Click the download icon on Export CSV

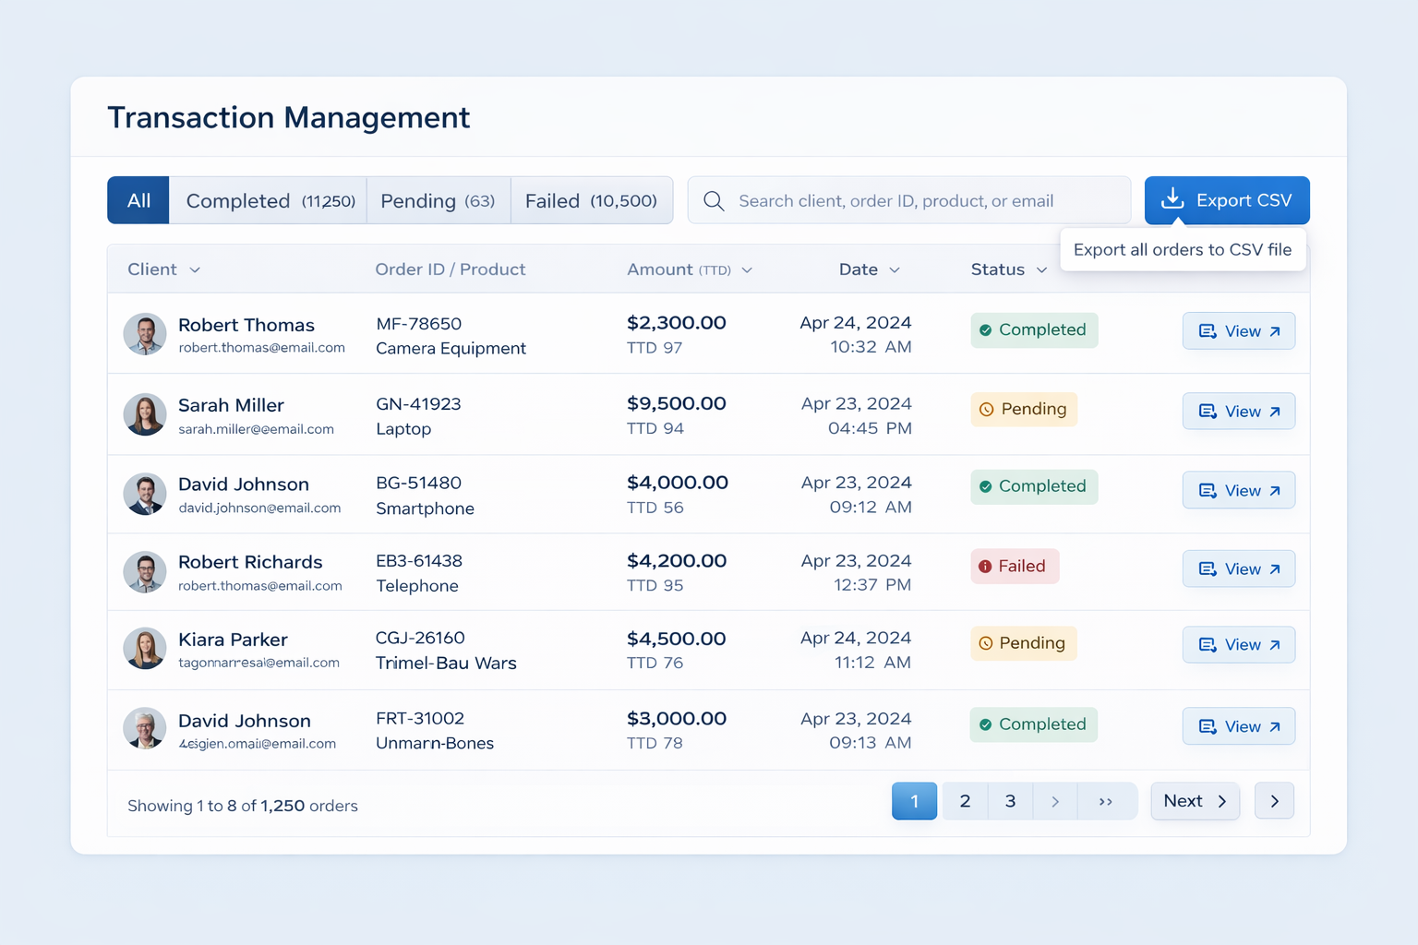coord(1172,199)
